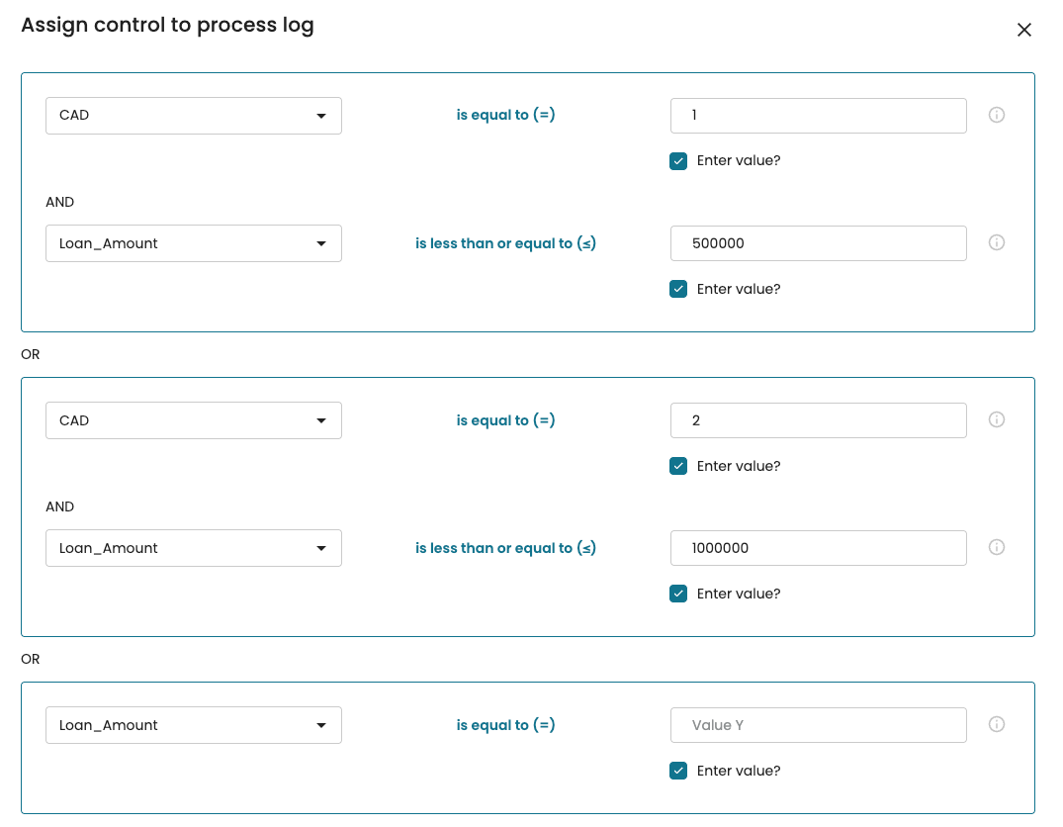Click the input field containing 1000000
Viewport: 1063px width, 827px height.
(818, 548)
